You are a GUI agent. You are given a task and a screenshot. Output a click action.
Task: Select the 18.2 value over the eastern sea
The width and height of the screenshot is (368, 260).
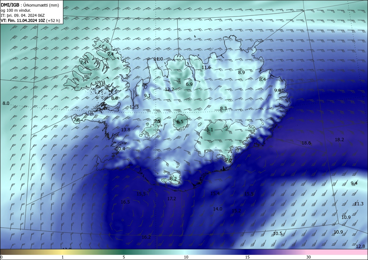[339, 140]
